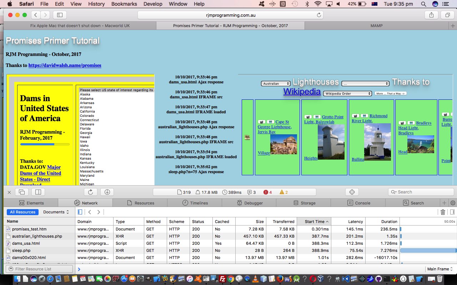Reload the page using the address bar icon
Viewport: 457px width, 285px height.
point(319,15)
